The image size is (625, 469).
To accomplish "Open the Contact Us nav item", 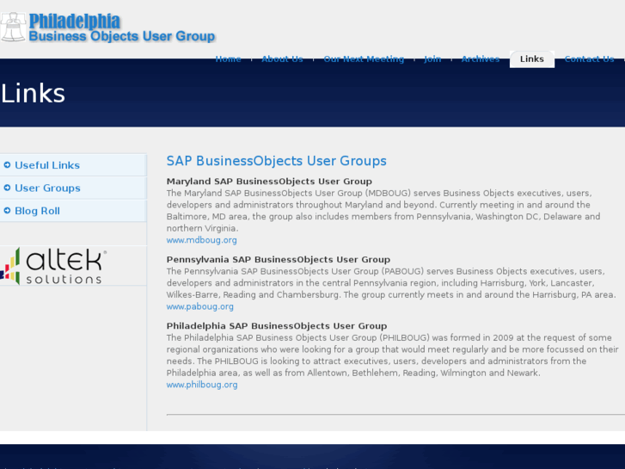I will point(589,59).
